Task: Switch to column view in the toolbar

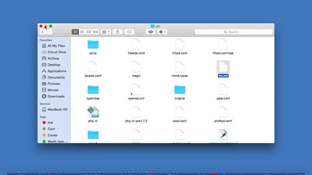Action: click(89, 32)
